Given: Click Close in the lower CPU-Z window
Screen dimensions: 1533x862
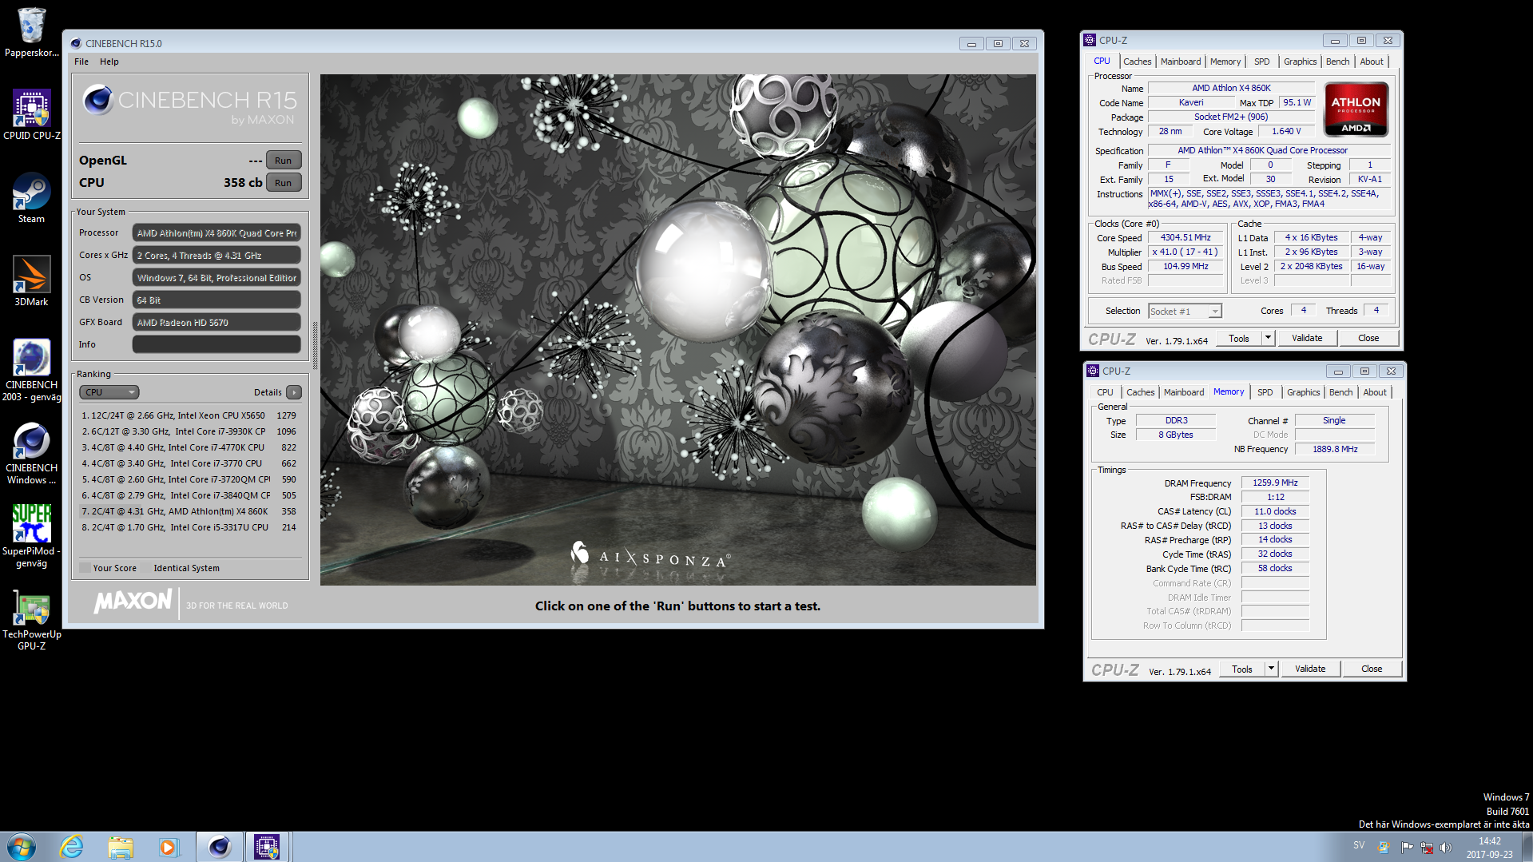Looking at the screenshot, I should (x=1372, y=669).
